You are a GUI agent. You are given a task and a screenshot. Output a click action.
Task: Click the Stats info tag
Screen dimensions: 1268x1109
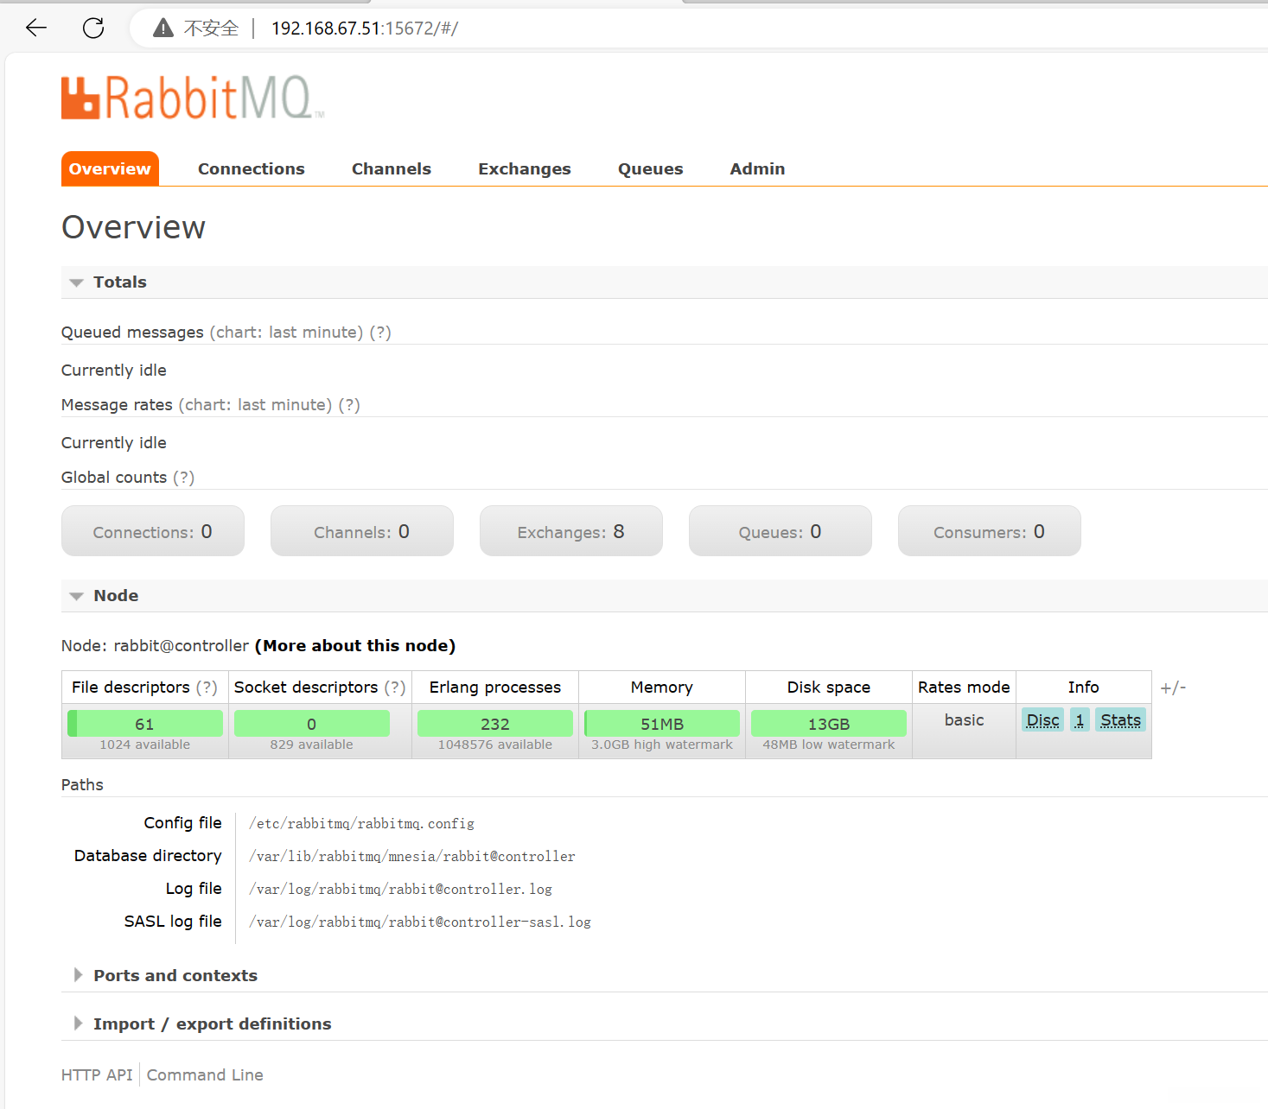(1121, 720)
